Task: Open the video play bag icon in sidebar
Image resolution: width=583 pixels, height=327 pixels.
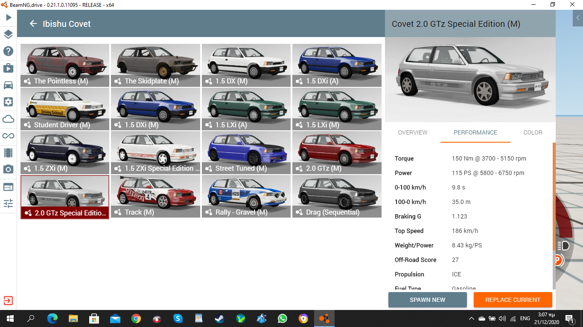Action: point(9,68)
